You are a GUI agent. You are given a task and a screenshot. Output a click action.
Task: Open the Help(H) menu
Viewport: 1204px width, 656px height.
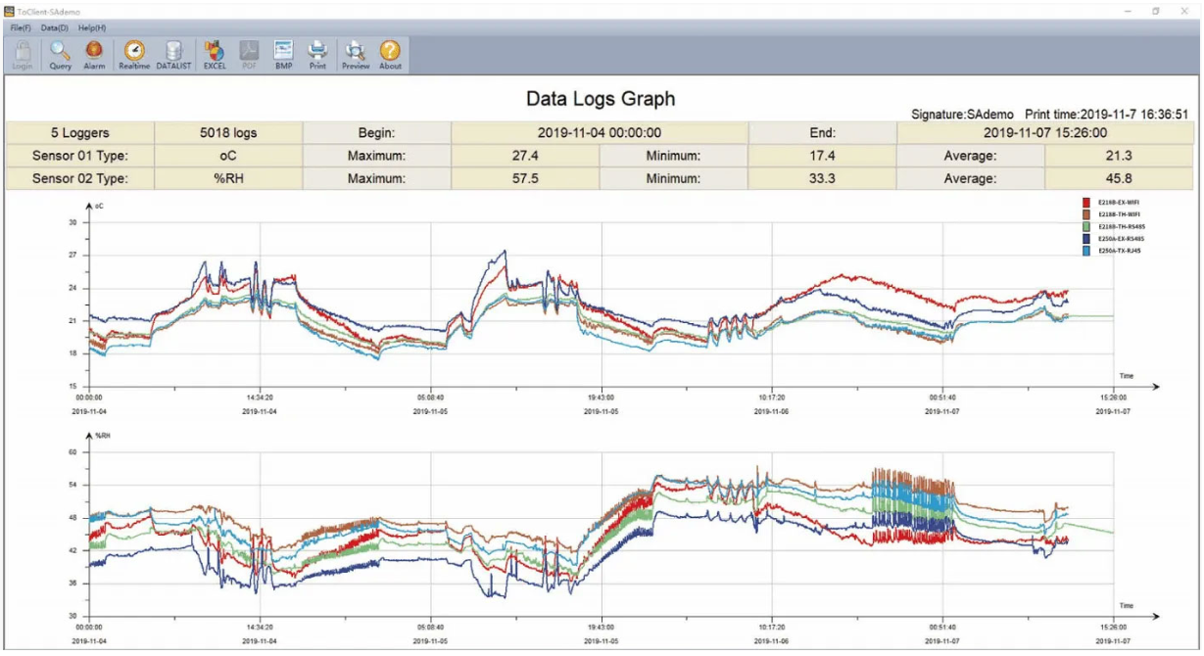pos(92,27)
